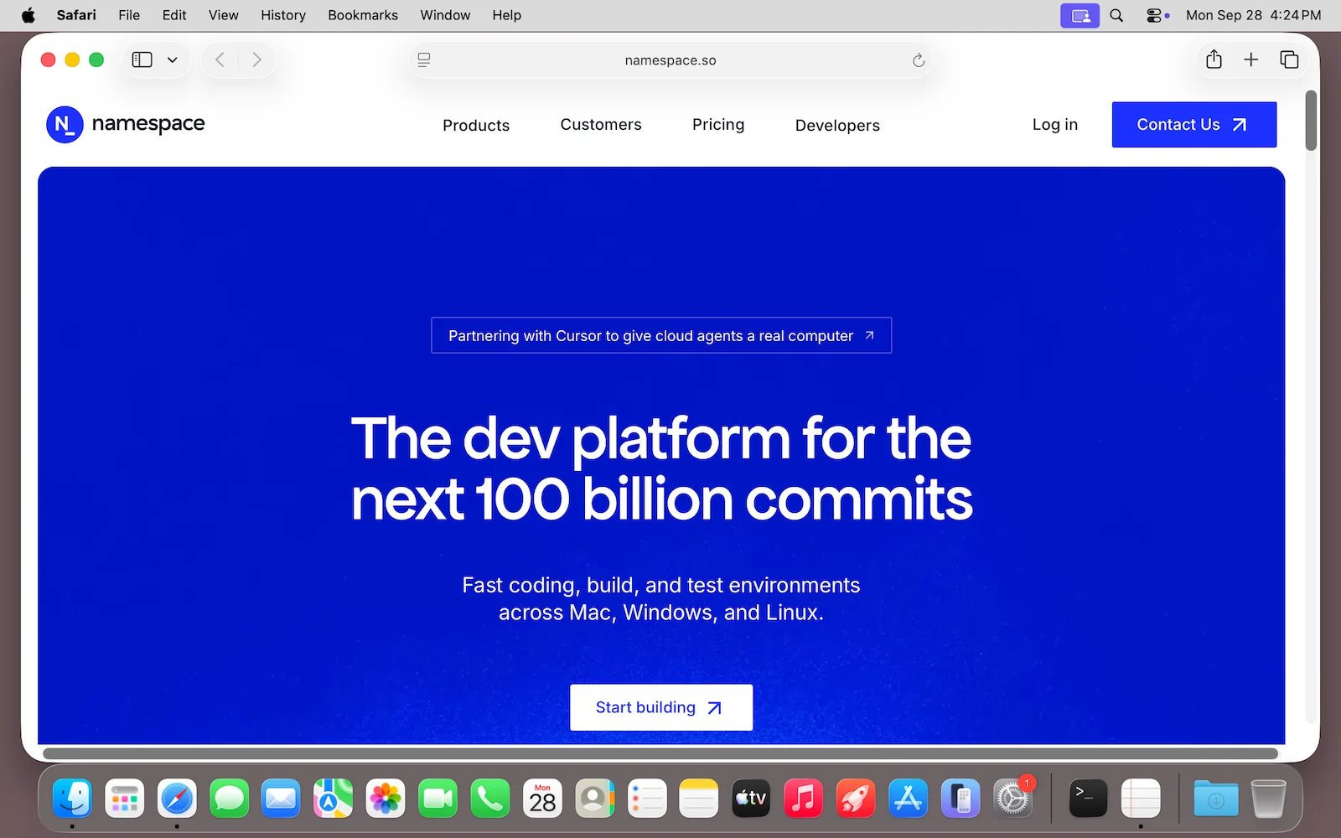Open the File menu

[129, 15]
